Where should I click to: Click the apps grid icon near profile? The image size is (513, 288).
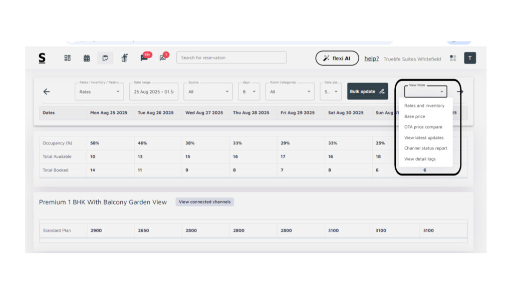(x=453, y=58)
